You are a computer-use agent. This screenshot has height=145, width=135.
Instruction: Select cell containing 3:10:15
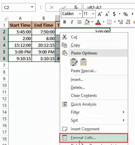pyautogui.click(x=44, y=58)
